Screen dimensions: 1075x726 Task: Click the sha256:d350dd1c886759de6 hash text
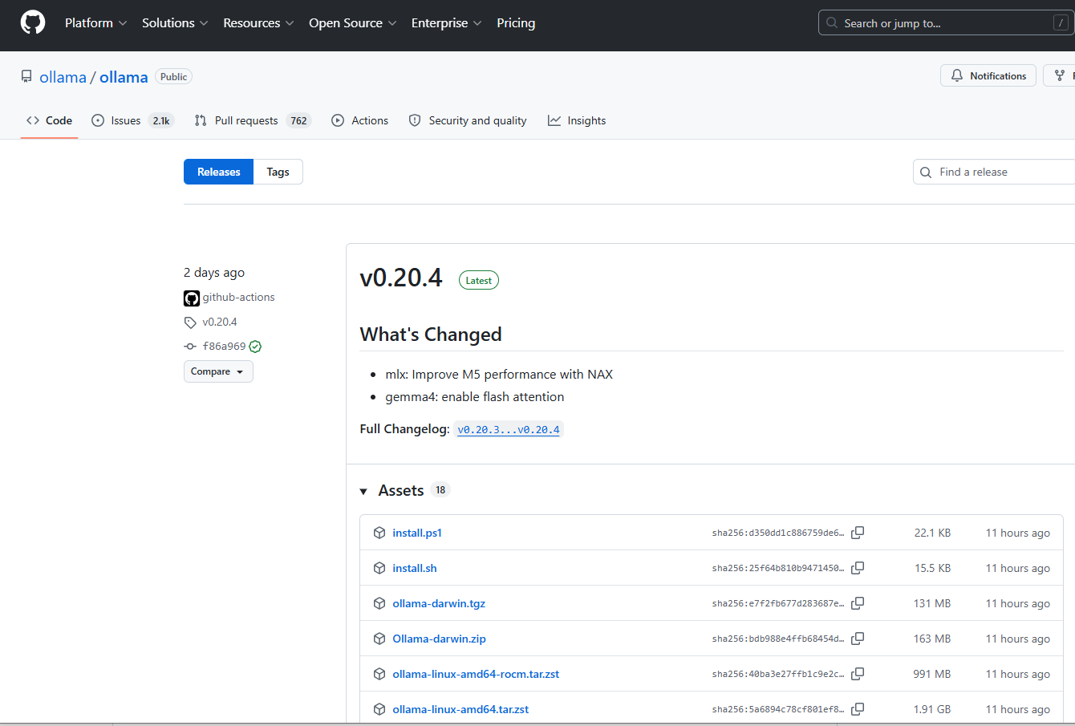point(778,533)
